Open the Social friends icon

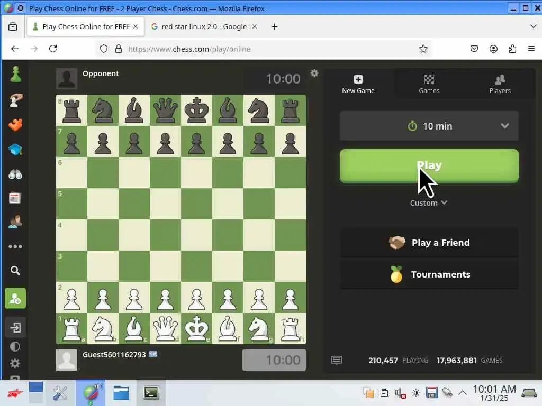[15, 222]
